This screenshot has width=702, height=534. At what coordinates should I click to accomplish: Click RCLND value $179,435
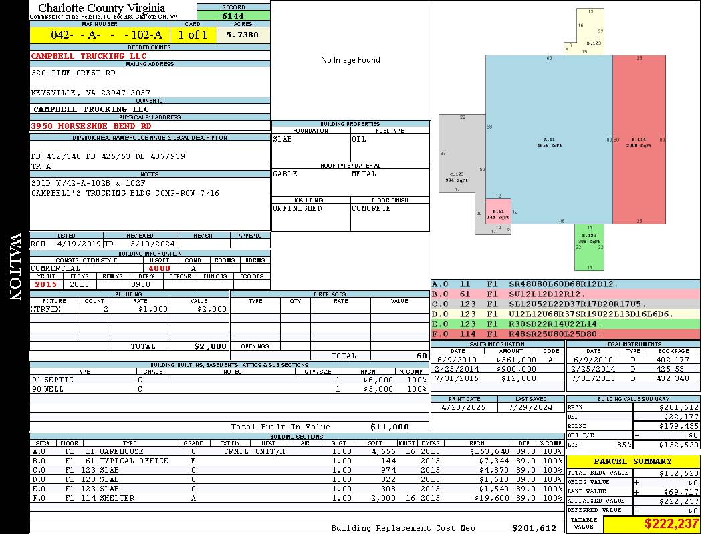679,427
